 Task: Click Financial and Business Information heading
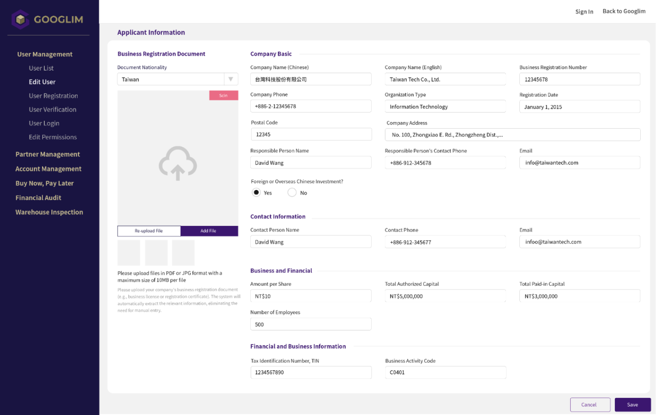tap(298, 346)
